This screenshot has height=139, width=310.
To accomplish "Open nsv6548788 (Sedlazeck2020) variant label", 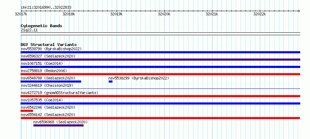I will pyautogui.click(x=48, y=78).
